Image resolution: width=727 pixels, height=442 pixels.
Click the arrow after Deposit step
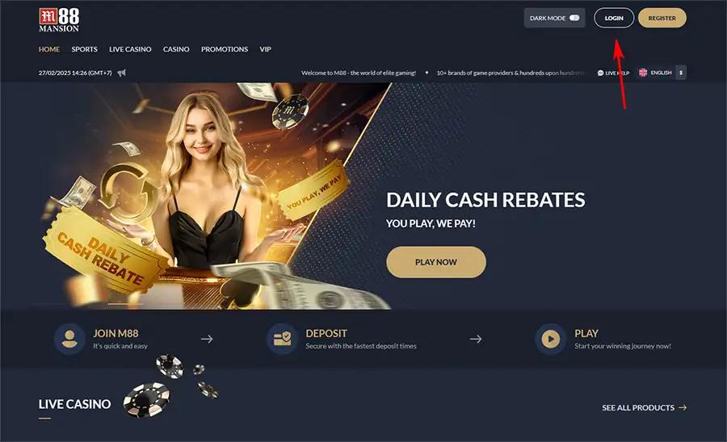pyautogui.click(x=476, y=339)
